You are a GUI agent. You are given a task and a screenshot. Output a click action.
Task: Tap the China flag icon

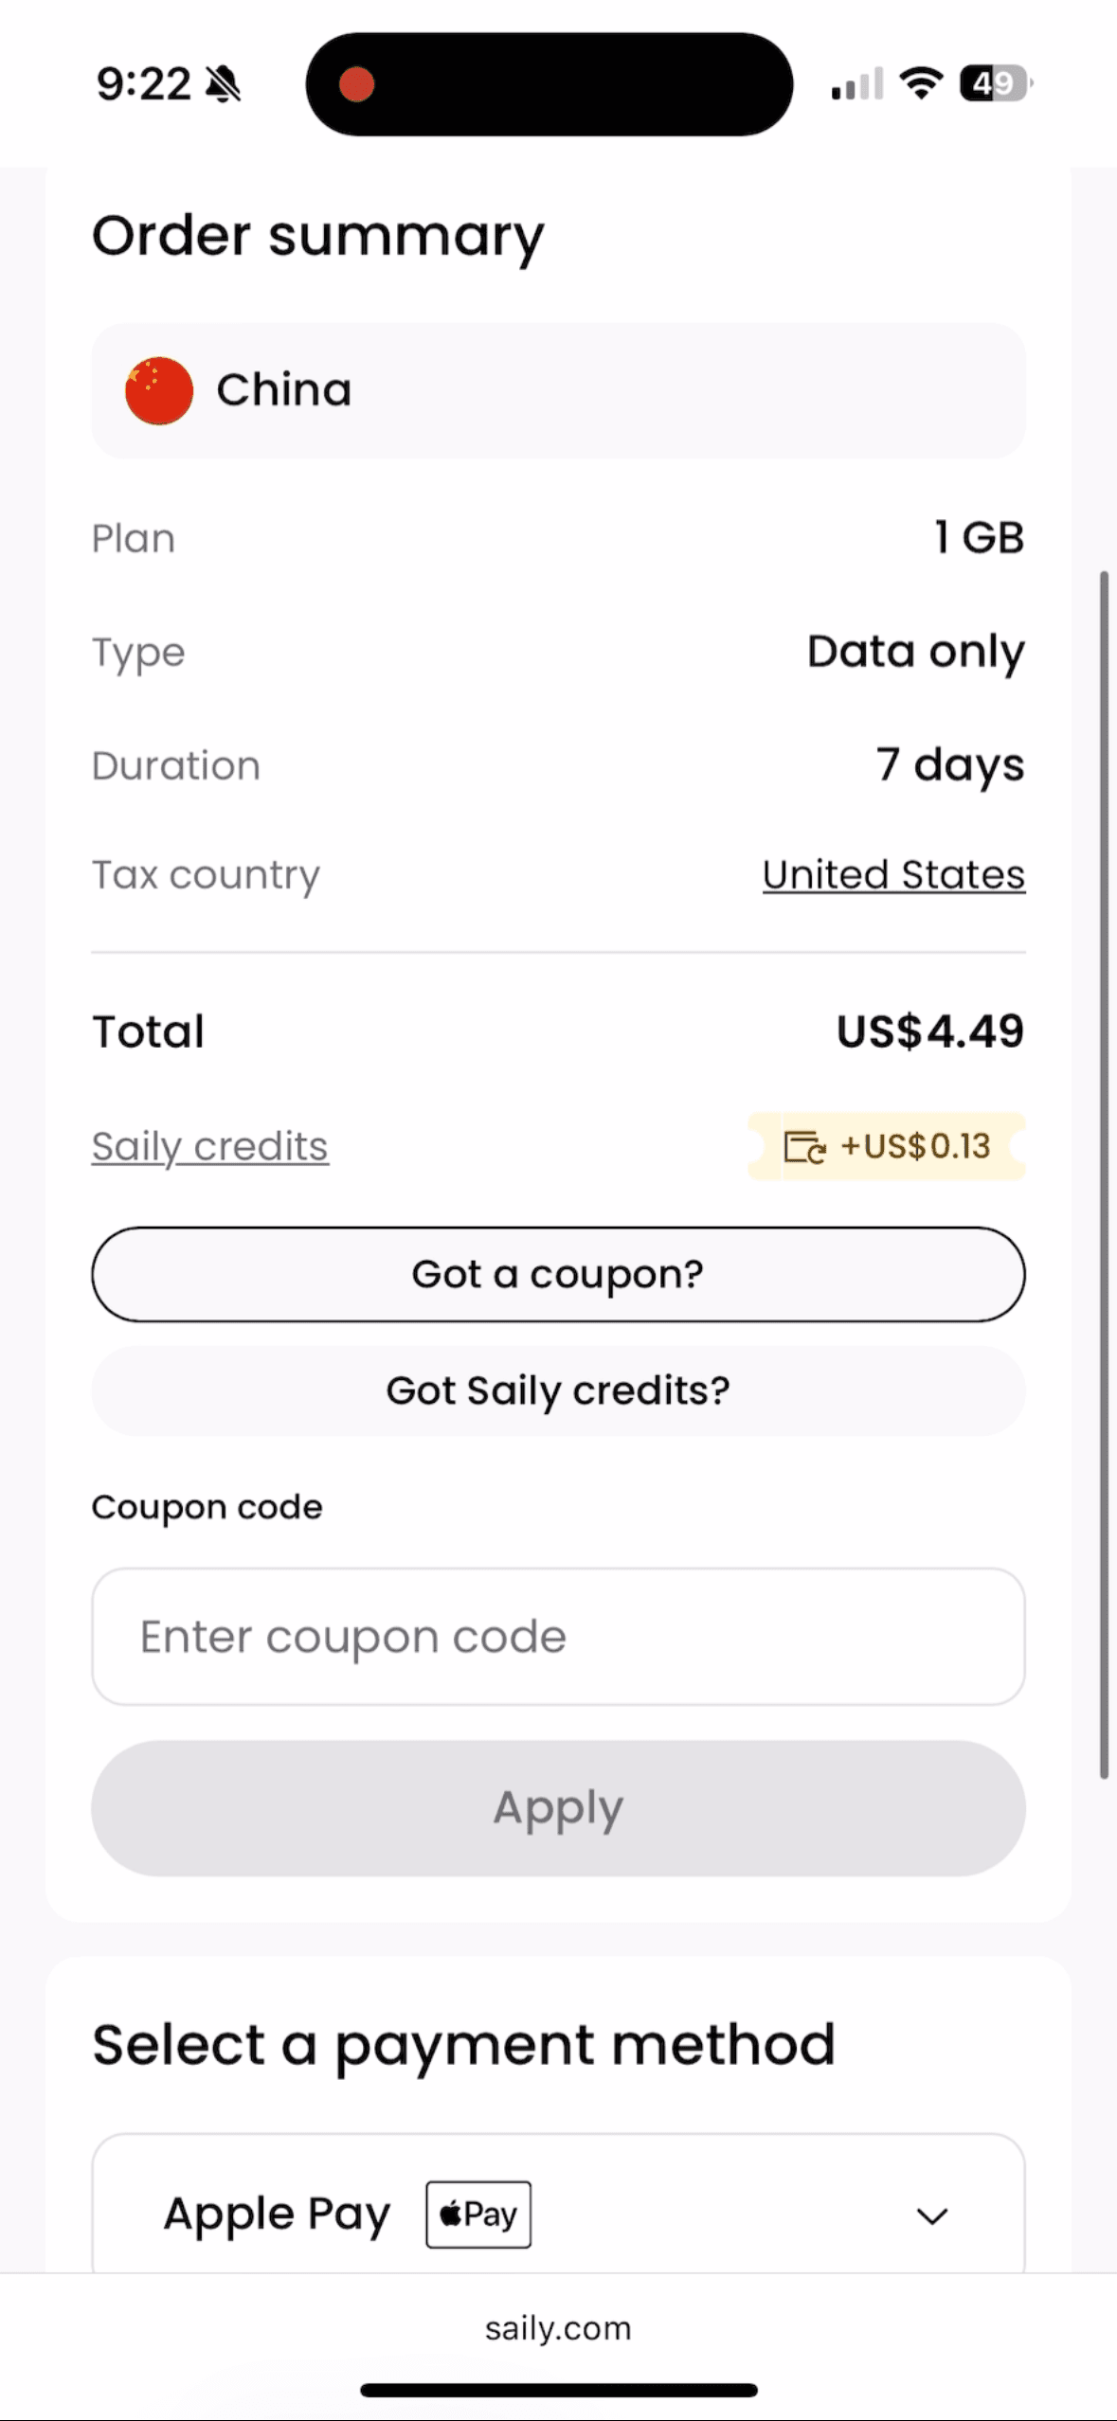[x=159, y=390]
